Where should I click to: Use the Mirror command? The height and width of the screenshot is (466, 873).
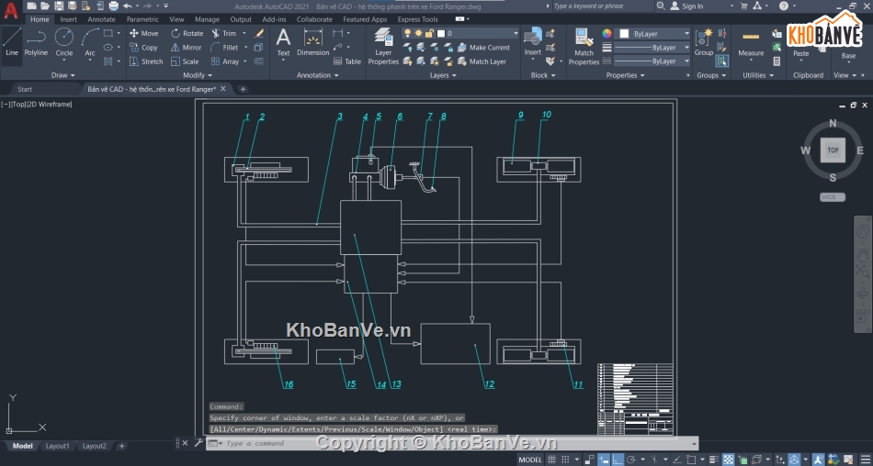[x=186, y=48]
